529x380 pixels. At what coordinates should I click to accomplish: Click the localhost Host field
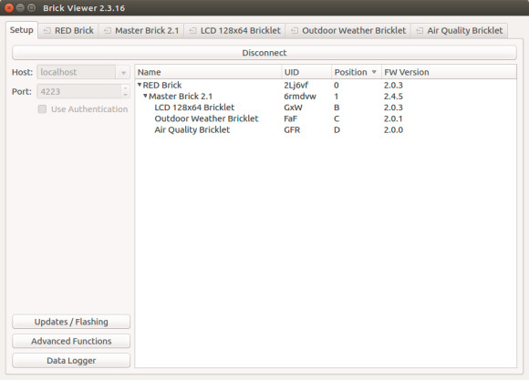tap(77, 72)
